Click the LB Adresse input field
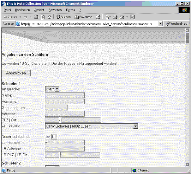This screenshot has height=174, width=191. pos(65,149)
